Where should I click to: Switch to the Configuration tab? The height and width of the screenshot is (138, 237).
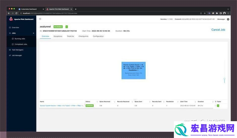[x=98, y=36]
